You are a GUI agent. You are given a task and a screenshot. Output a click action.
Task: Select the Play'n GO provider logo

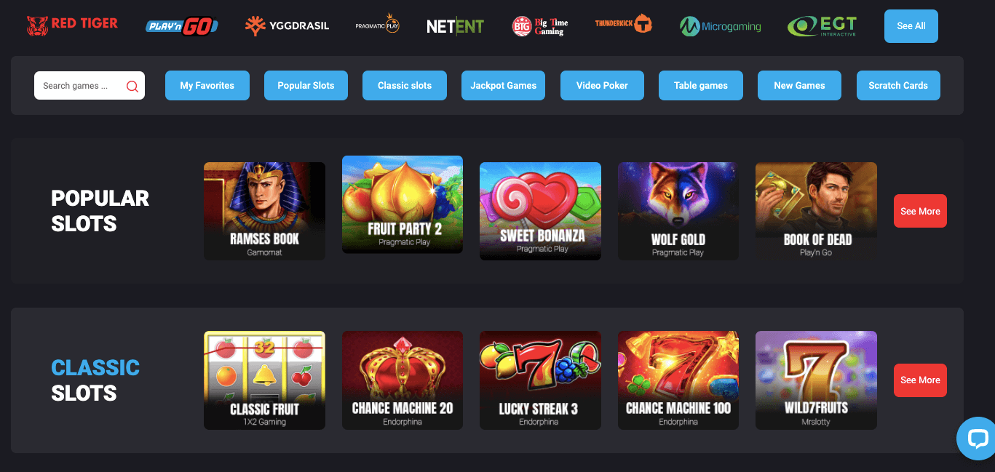click(182, 26)
